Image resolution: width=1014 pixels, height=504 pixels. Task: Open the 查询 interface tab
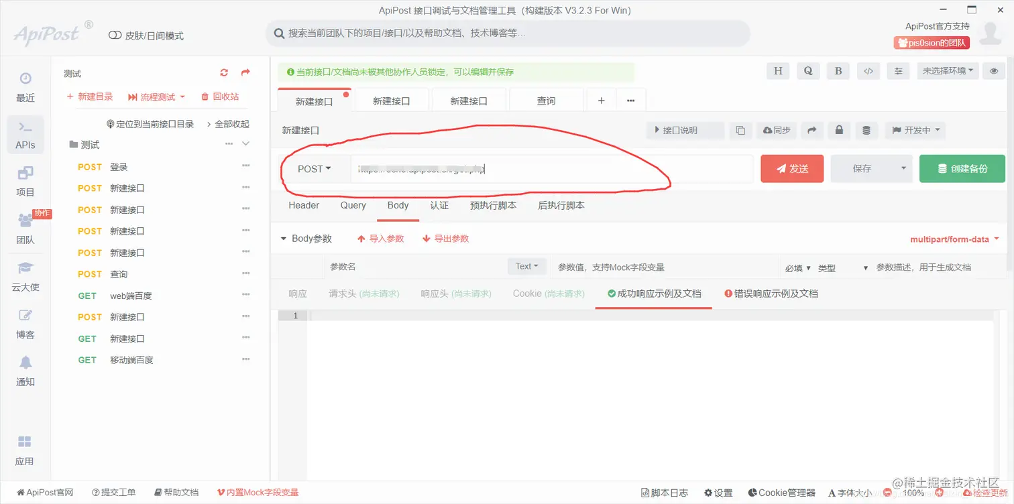click(547, 101)
